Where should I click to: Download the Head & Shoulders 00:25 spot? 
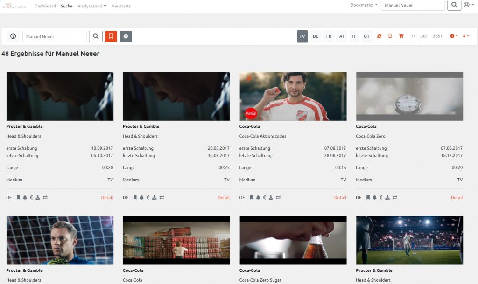(155, 197)
